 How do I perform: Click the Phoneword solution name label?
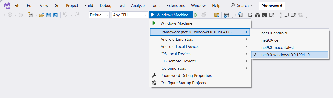[x=272, y=5]
